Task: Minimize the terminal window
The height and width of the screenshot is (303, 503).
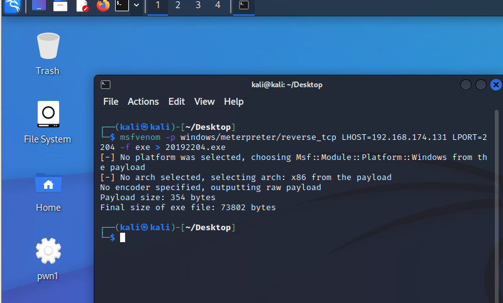Action: [x=466, y=85]
